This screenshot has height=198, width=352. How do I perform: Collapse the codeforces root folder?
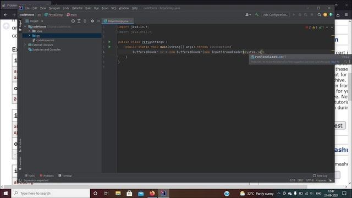[25, 26]
